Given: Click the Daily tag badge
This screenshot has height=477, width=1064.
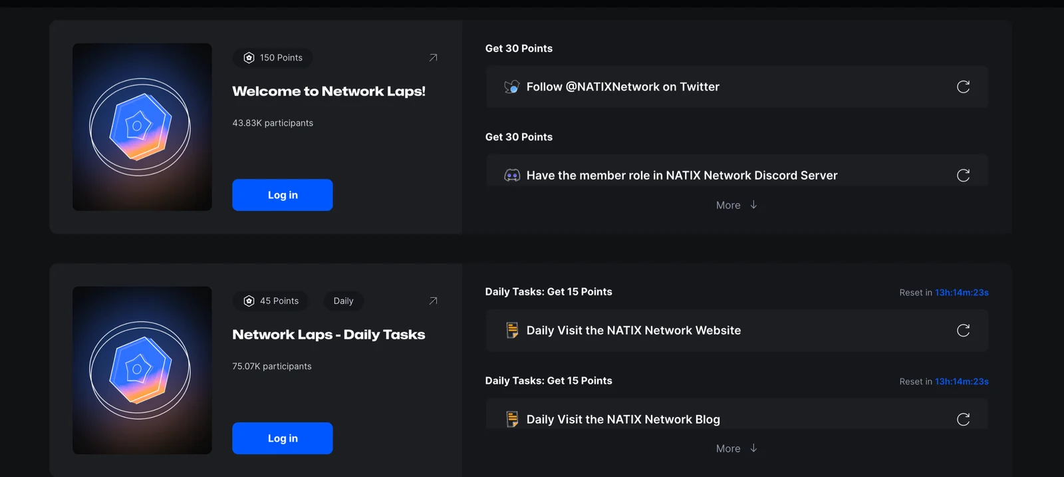Looking at the screenshot, I should (x=343, y=301).
